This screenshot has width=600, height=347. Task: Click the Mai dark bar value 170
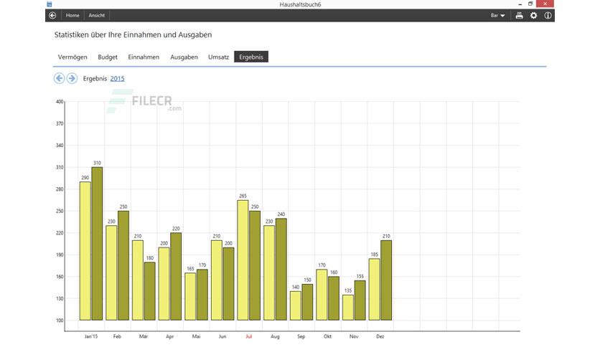click(x=202, y=265)
